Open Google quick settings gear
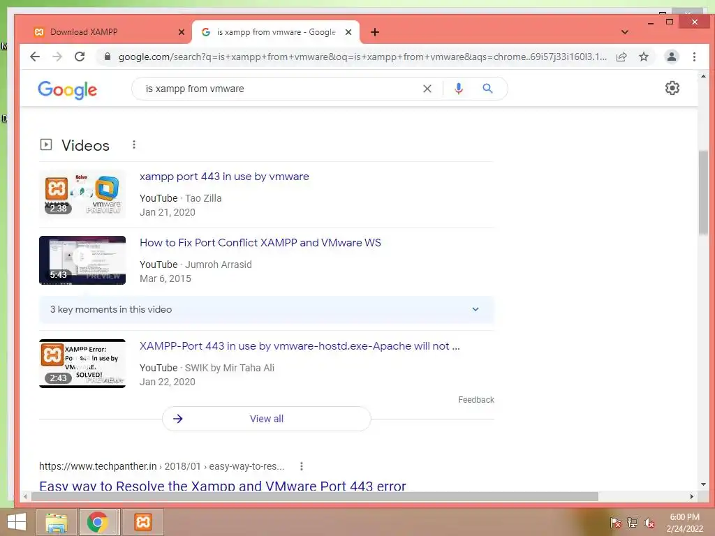This screenshot has height=536, width=715. pos(672,88)
